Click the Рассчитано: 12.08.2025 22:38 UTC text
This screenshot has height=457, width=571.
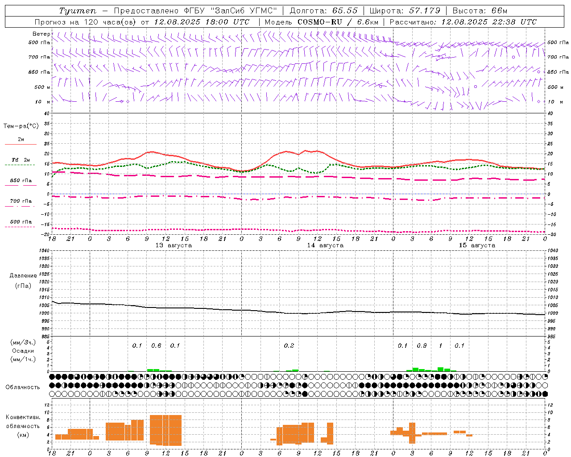463,22
